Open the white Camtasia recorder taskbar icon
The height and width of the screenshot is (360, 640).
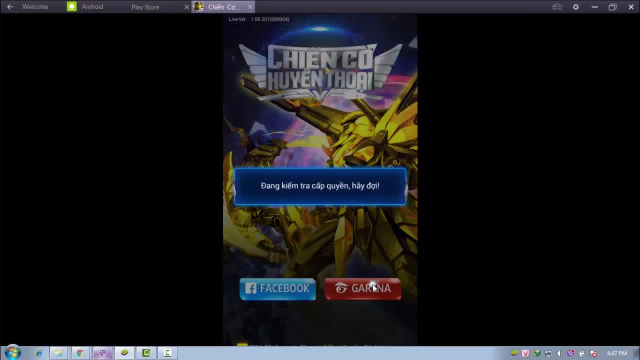(x=167, y=353)
